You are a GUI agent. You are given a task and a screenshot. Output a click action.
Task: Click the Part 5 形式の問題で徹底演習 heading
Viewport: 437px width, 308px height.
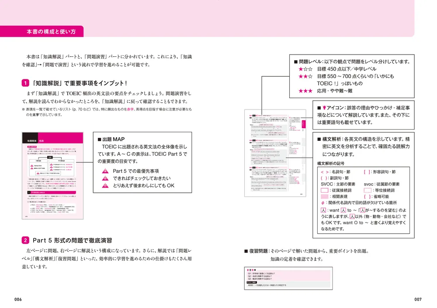(x=73, y=240)
